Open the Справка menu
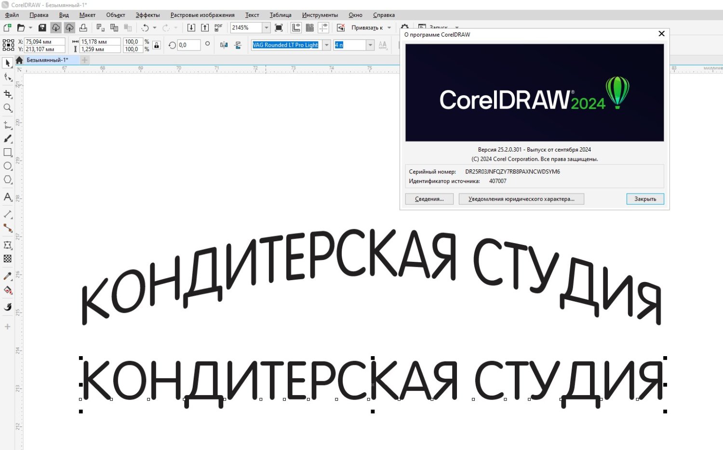Image resolution: width=723 pixels, height=450 pixels. tap(384, 15)
